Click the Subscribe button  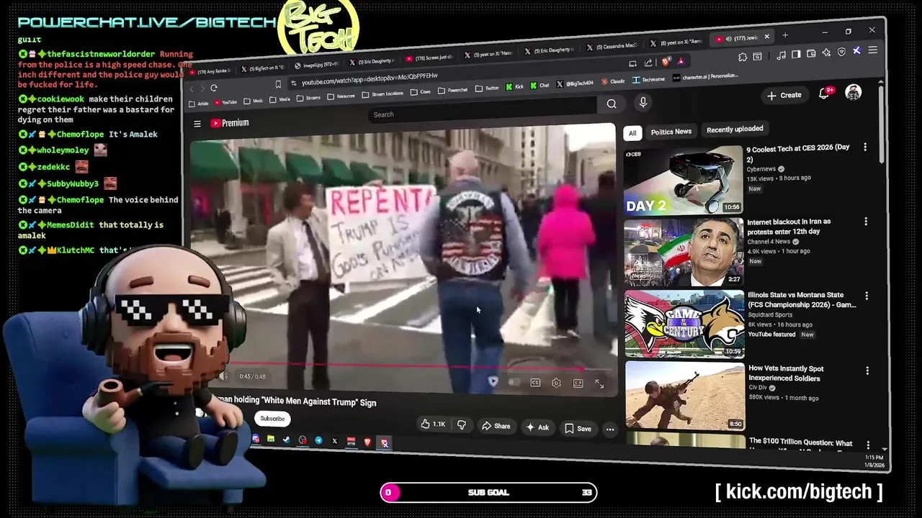[272, 419]
